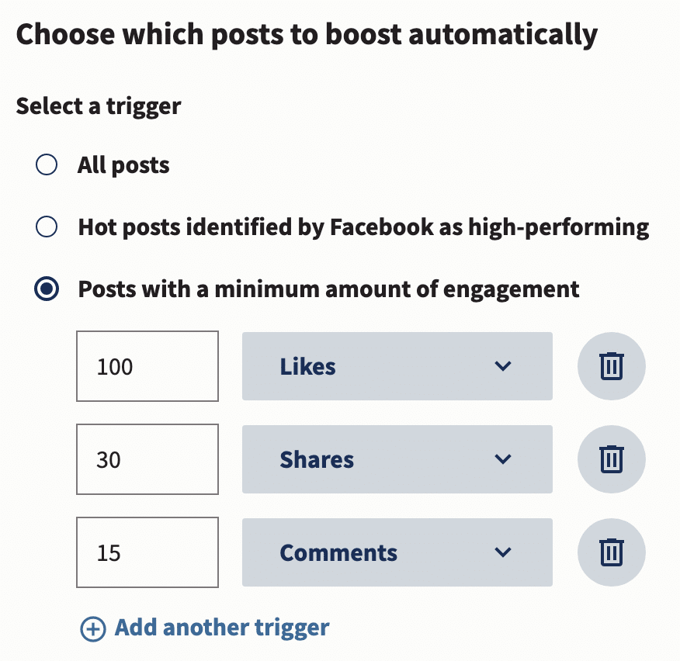Select the All posts radio button
This screenshot has width=680, height=661.
pos(47,164)
